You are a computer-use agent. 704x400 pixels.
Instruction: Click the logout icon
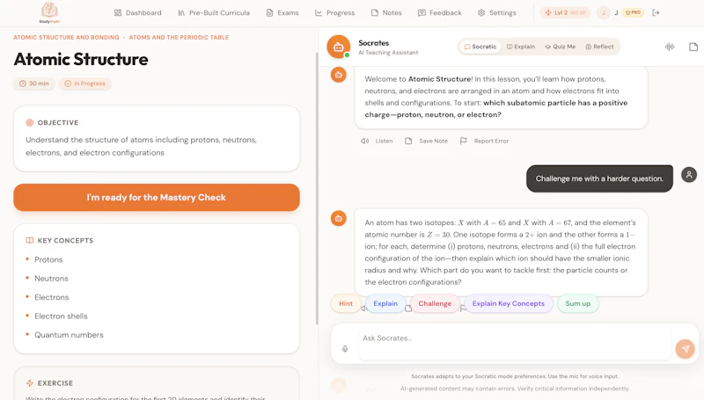coord(656,12)
